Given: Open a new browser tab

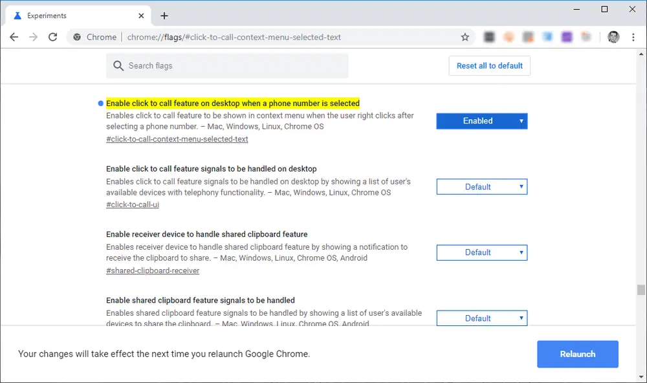Looking at the screenshot, I should click(x=164, y=15).
